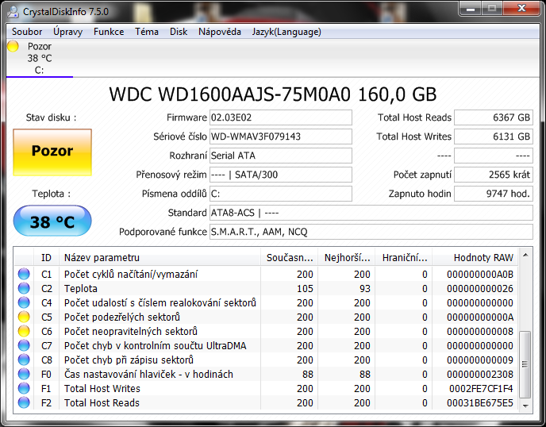This screenshot has height=427, width=546.
Task: Click the Total Host Reads value 6367 GB
Action: 494,117
